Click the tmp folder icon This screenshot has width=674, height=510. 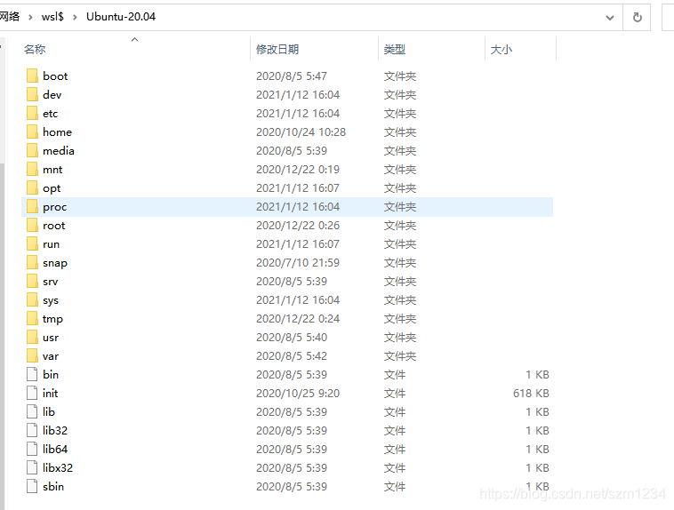coord(32,319)
